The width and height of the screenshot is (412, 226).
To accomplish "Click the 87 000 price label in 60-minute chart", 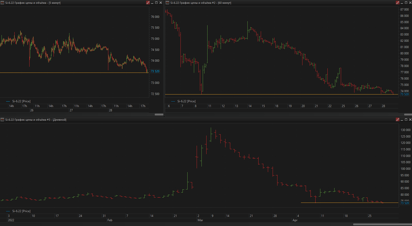I will (x=404, y=10).
